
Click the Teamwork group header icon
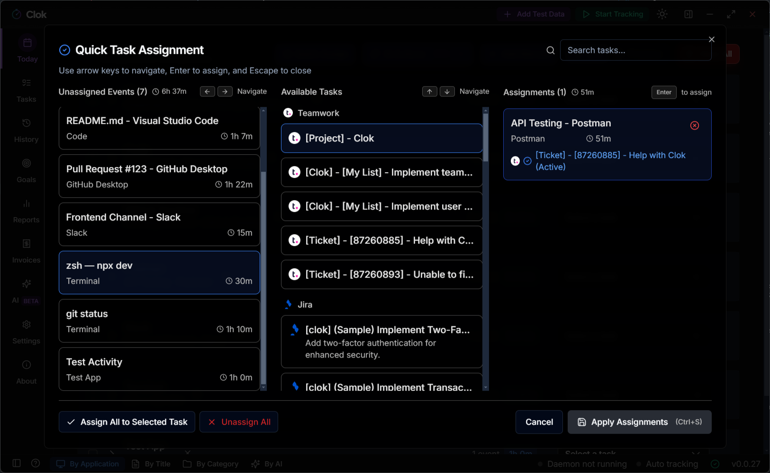(288, 113)
